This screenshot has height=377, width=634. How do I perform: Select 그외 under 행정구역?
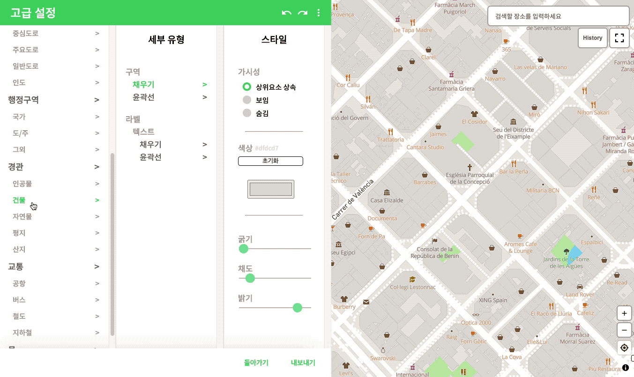pyautogui.click(x=19, y=149)
